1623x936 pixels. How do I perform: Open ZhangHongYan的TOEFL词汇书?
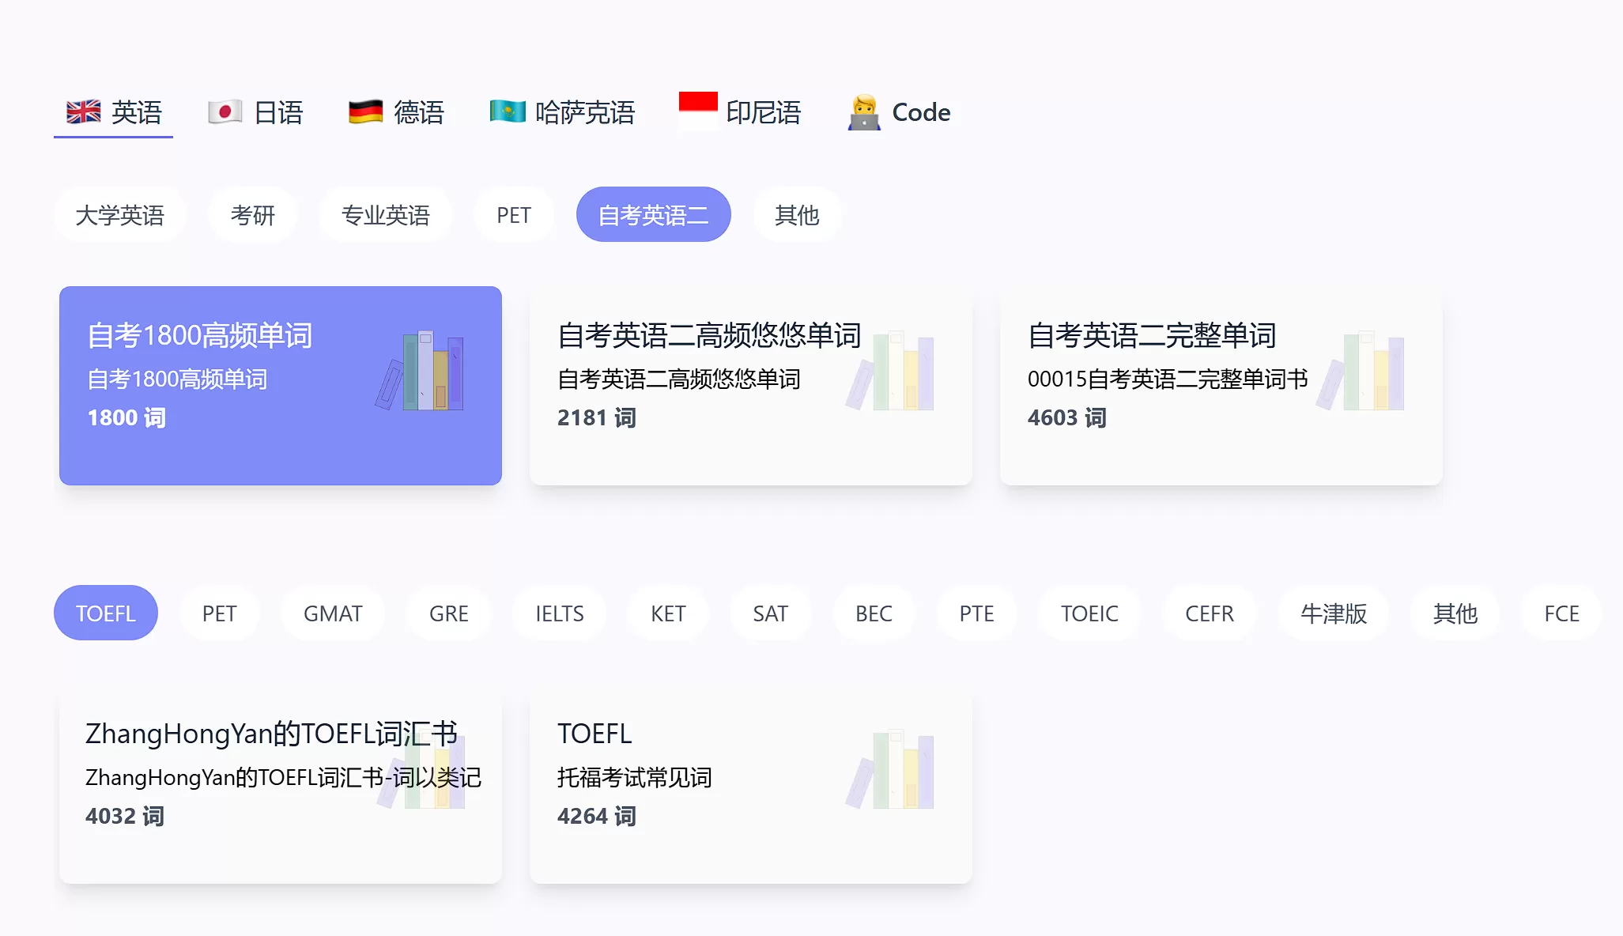click(x=279, y=787)
